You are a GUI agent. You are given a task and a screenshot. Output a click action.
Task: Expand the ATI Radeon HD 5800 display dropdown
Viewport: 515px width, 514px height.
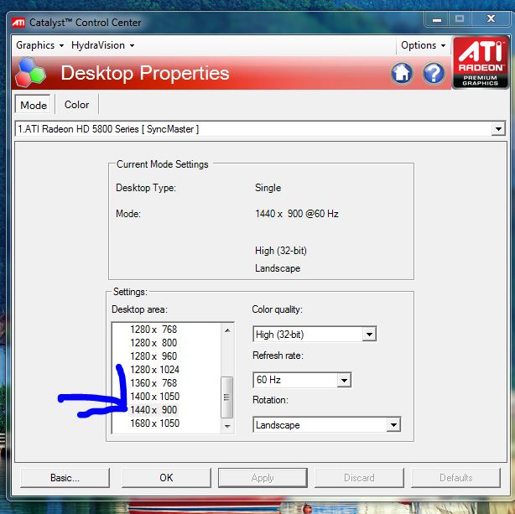coord(498,129)
